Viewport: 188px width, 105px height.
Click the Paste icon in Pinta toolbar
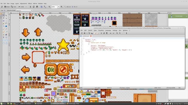point(37,7)
